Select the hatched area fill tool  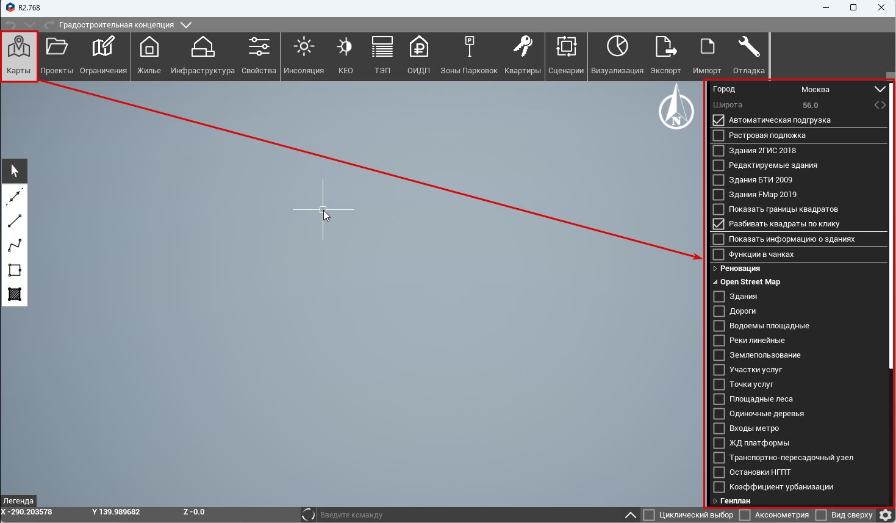[x=15, y=294]
